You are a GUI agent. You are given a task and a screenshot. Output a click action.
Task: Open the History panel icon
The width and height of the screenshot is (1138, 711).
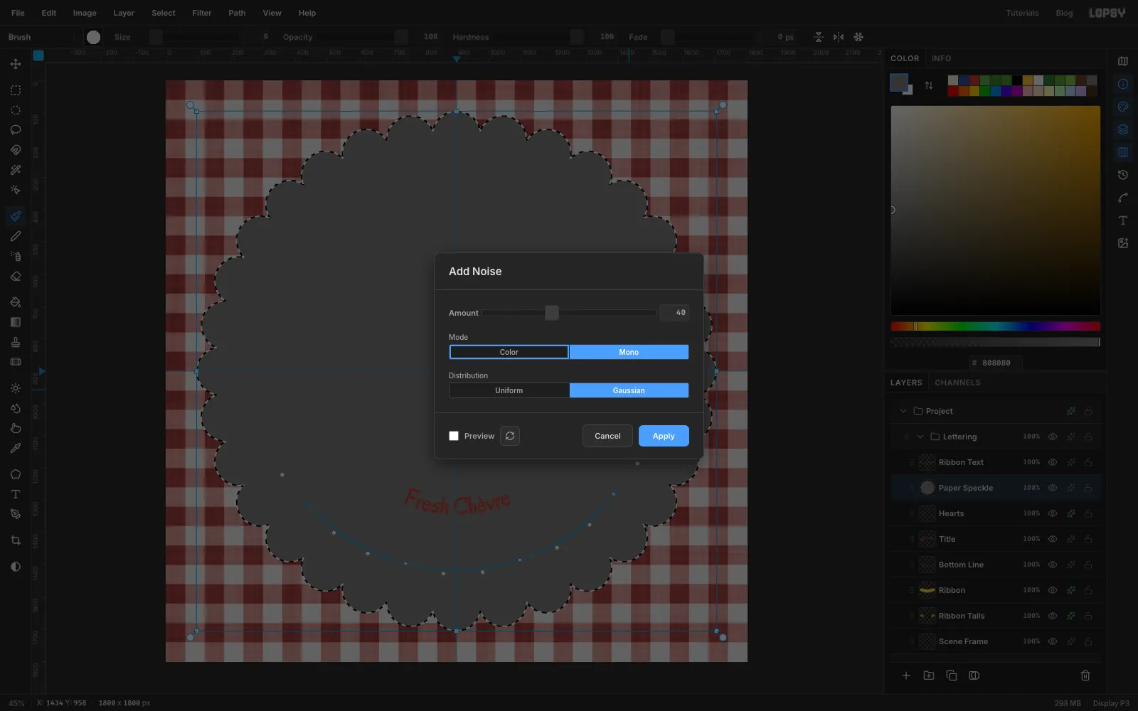point(1123,175)
